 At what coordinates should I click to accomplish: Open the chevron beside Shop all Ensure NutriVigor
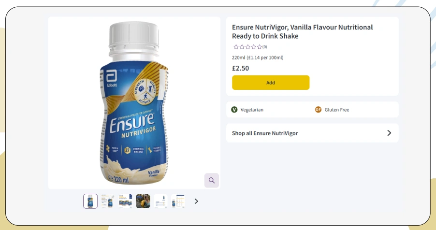click(389, 133)
